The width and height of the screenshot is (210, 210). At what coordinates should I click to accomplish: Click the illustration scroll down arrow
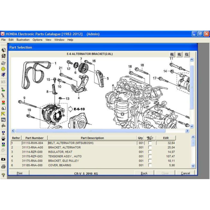192,126
